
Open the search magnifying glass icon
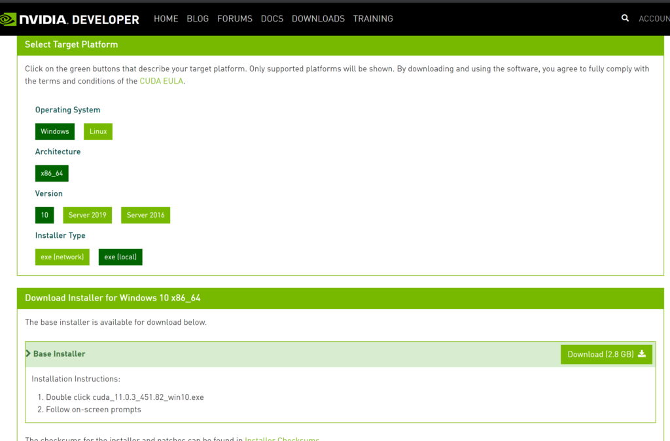coord(624,18)
